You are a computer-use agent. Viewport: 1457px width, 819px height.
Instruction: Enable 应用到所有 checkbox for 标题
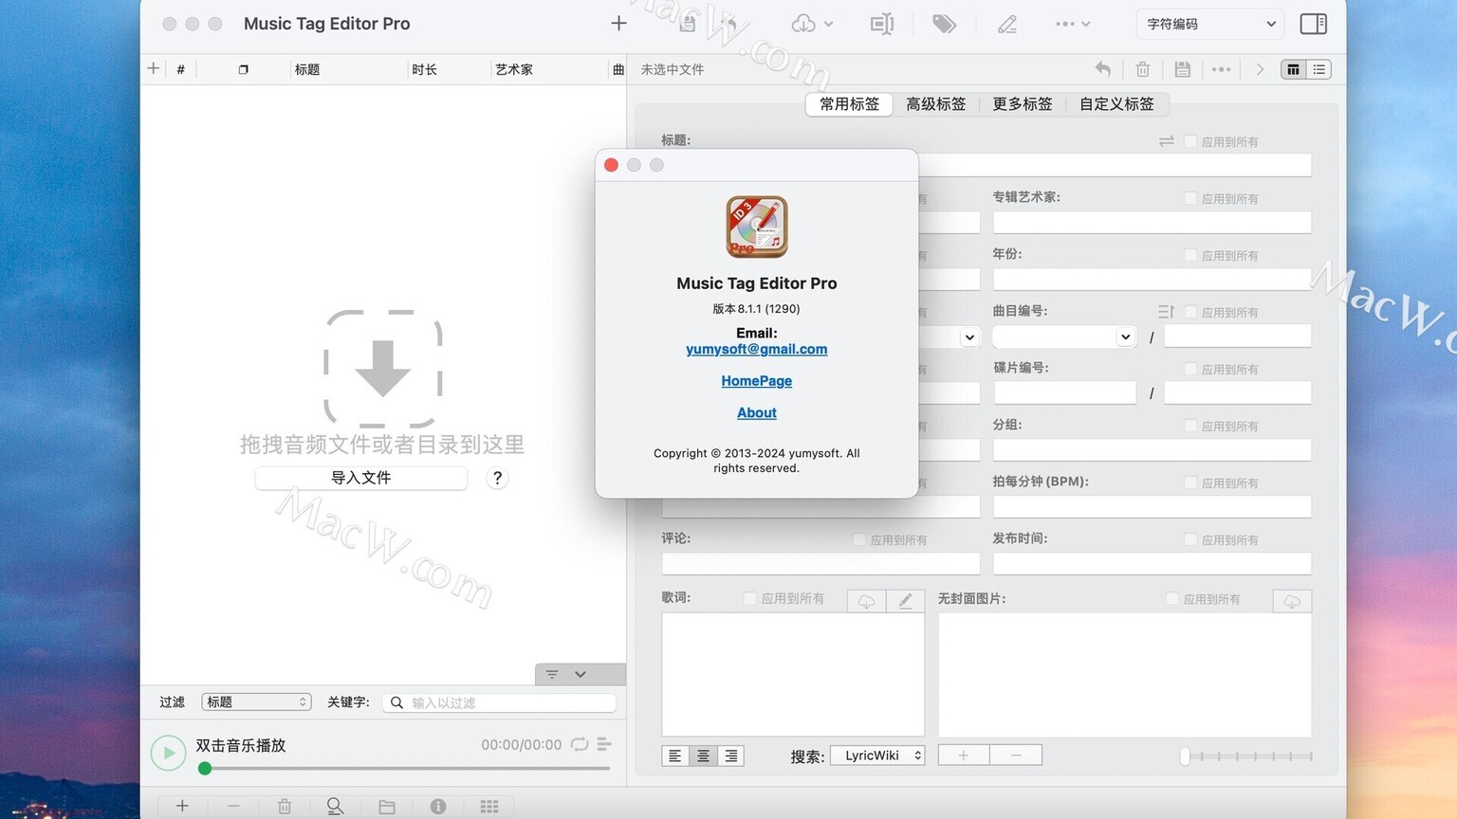pos(1190,141)
